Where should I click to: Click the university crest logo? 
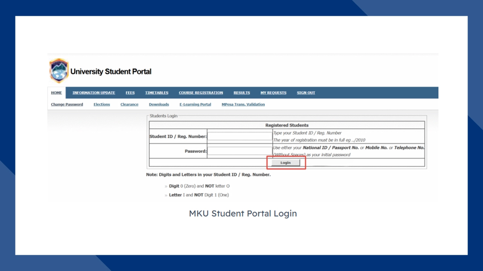pos(58,70)
